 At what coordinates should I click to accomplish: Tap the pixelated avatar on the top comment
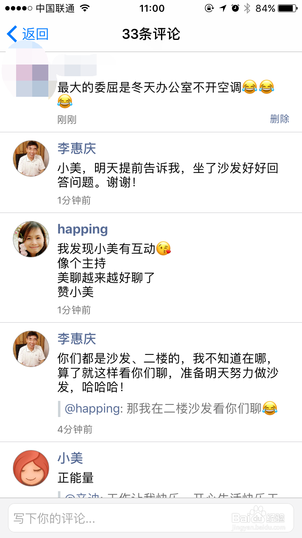(x=31, y=75)
